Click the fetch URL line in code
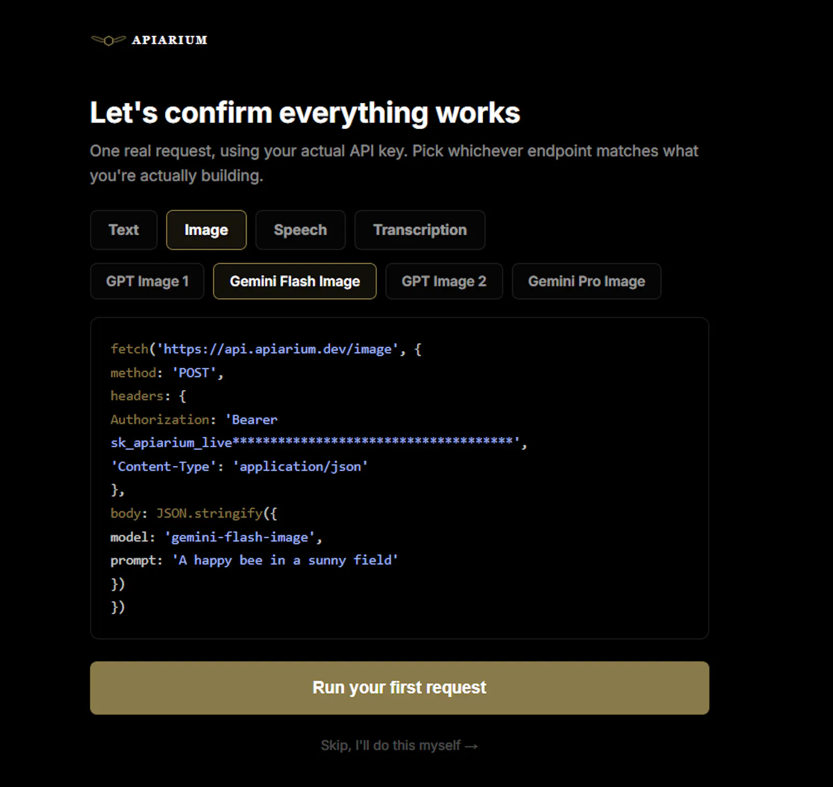The width and height of the screenshot is (833, 787). pyautogui.click(x=266, y=349)
